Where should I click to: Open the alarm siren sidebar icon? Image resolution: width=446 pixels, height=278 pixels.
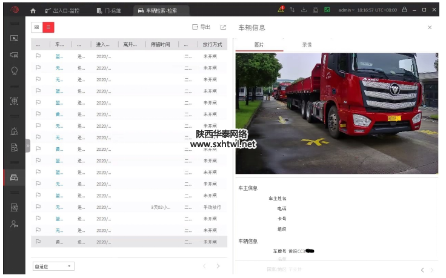click(x=14, y=131)
